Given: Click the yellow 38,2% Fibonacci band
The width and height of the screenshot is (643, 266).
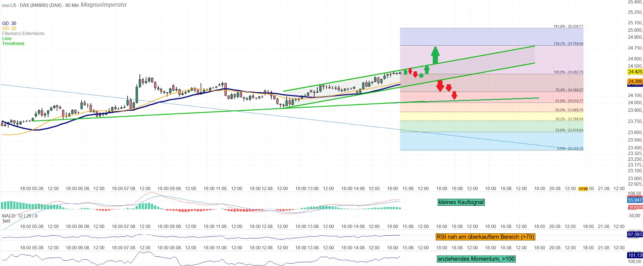Looking at the screenshot, I should (488, 116).
